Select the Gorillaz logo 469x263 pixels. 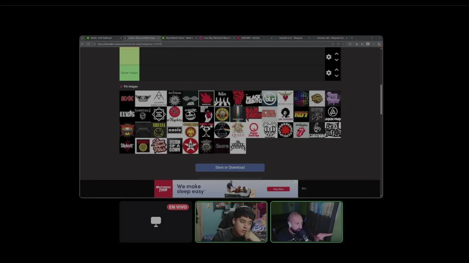pyautogui.click(x=191, y=114)
